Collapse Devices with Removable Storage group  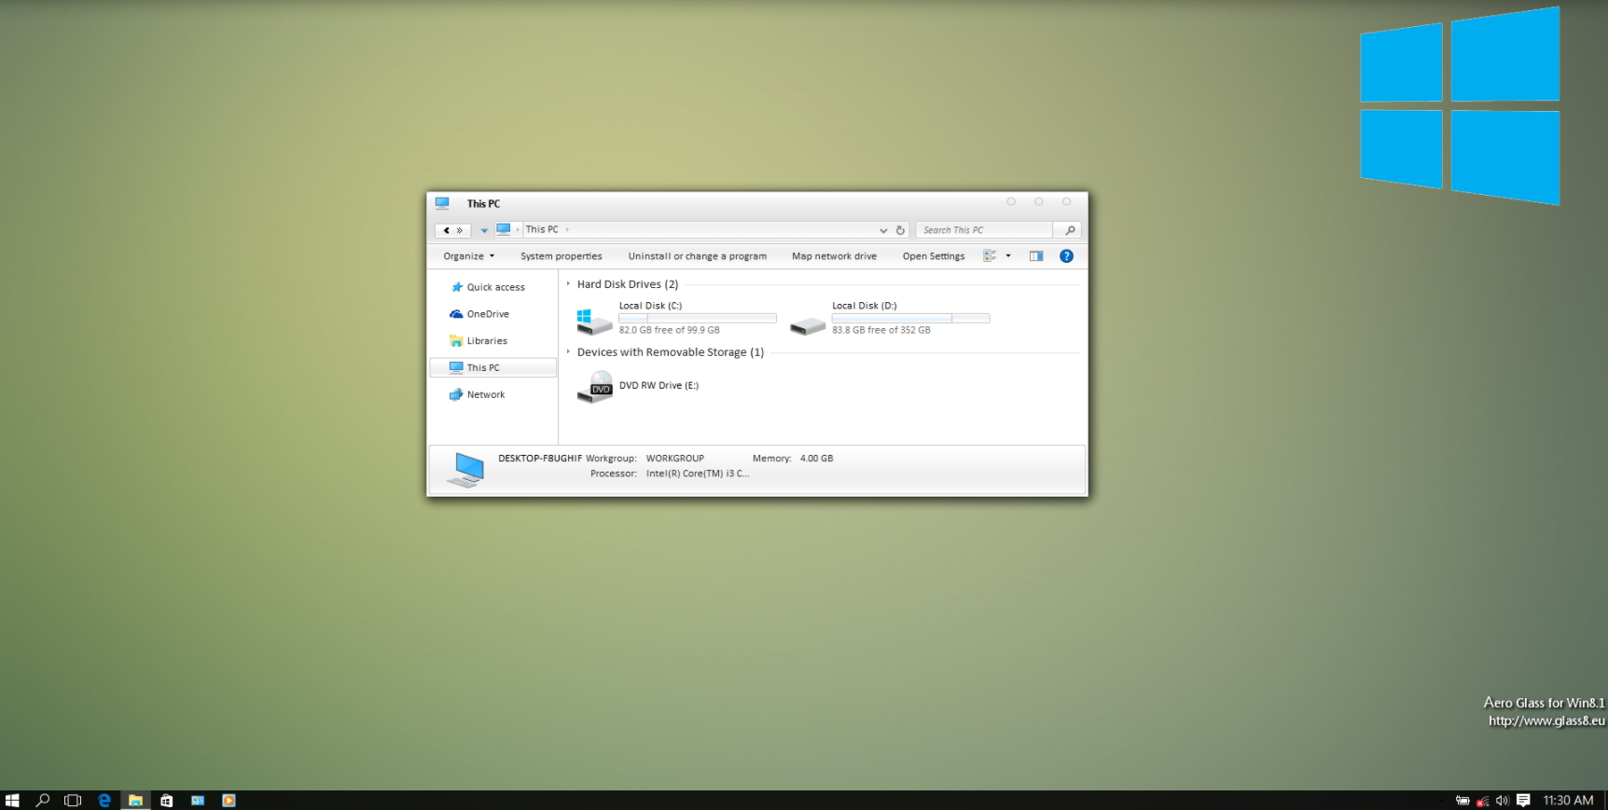pos(568,352)
